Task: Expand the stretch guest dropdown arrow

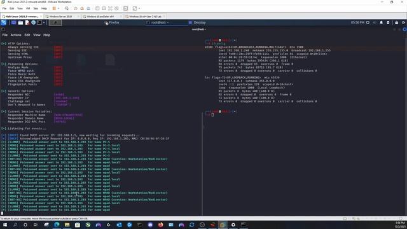Action: tap(139, 8)
